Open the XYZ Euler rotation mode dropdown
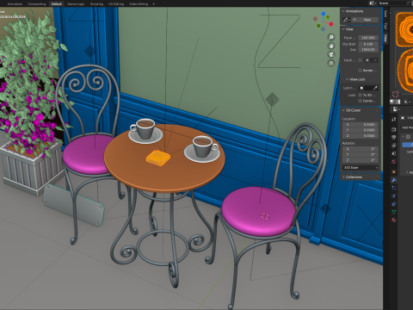This screenshot has width=413, height=310. pos(361,168)
